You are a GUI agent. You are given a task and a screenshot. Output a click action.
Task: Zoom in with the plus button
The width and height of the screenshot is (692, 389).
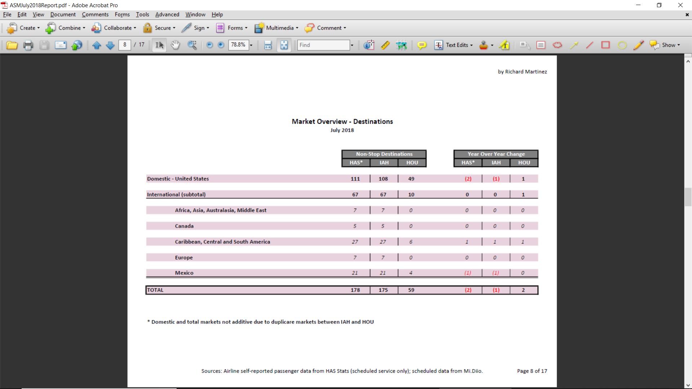(221, 45)
